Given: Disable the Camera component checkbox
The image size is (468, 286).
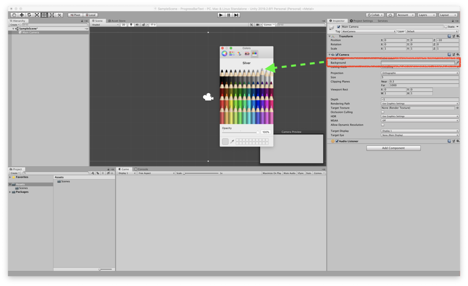Looking at the screenshot, I should point(337,55).
